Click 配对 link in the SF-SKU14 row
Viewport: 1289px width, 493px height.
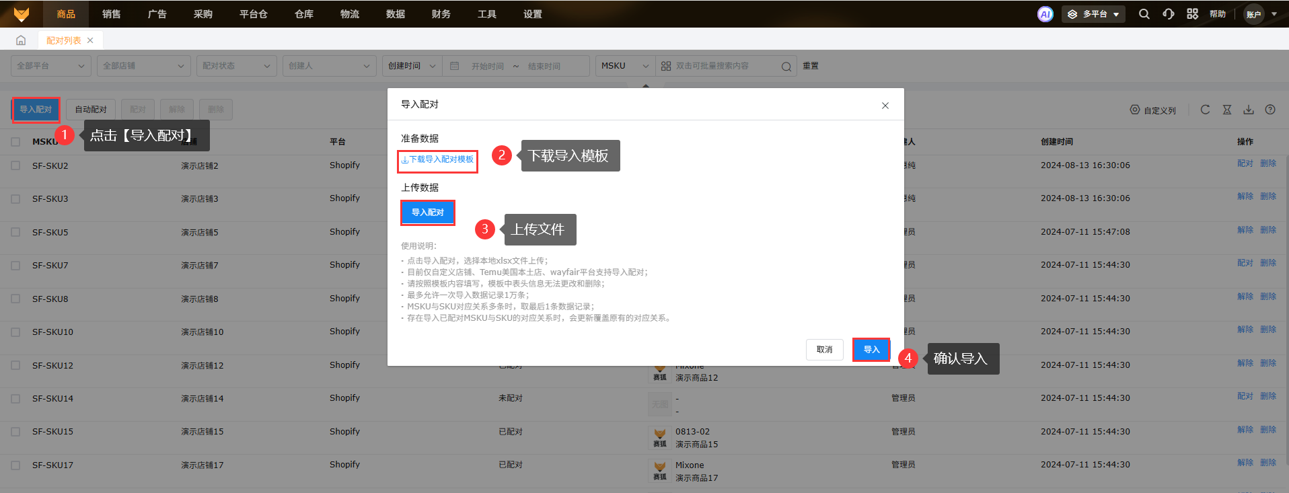pos(1245,396)
